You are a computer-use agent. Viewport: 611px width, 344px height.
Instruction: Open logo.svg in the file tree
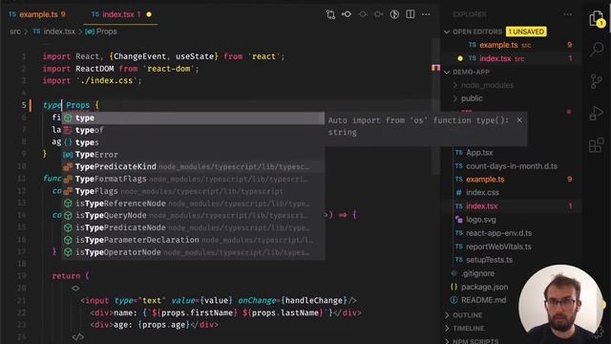pyautogui.click(x=481, y=220)
